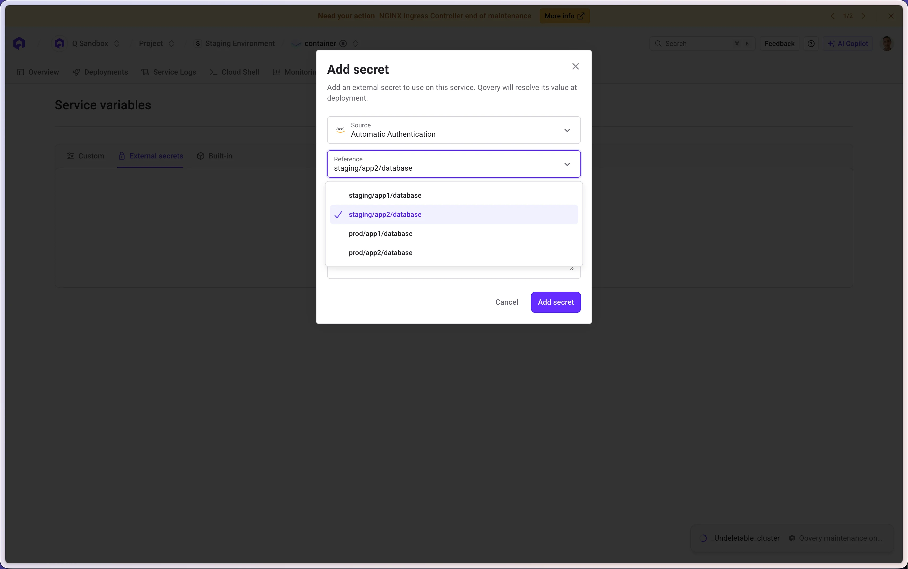
Task: Close the Add secret dialog
Action: point(575,67)
